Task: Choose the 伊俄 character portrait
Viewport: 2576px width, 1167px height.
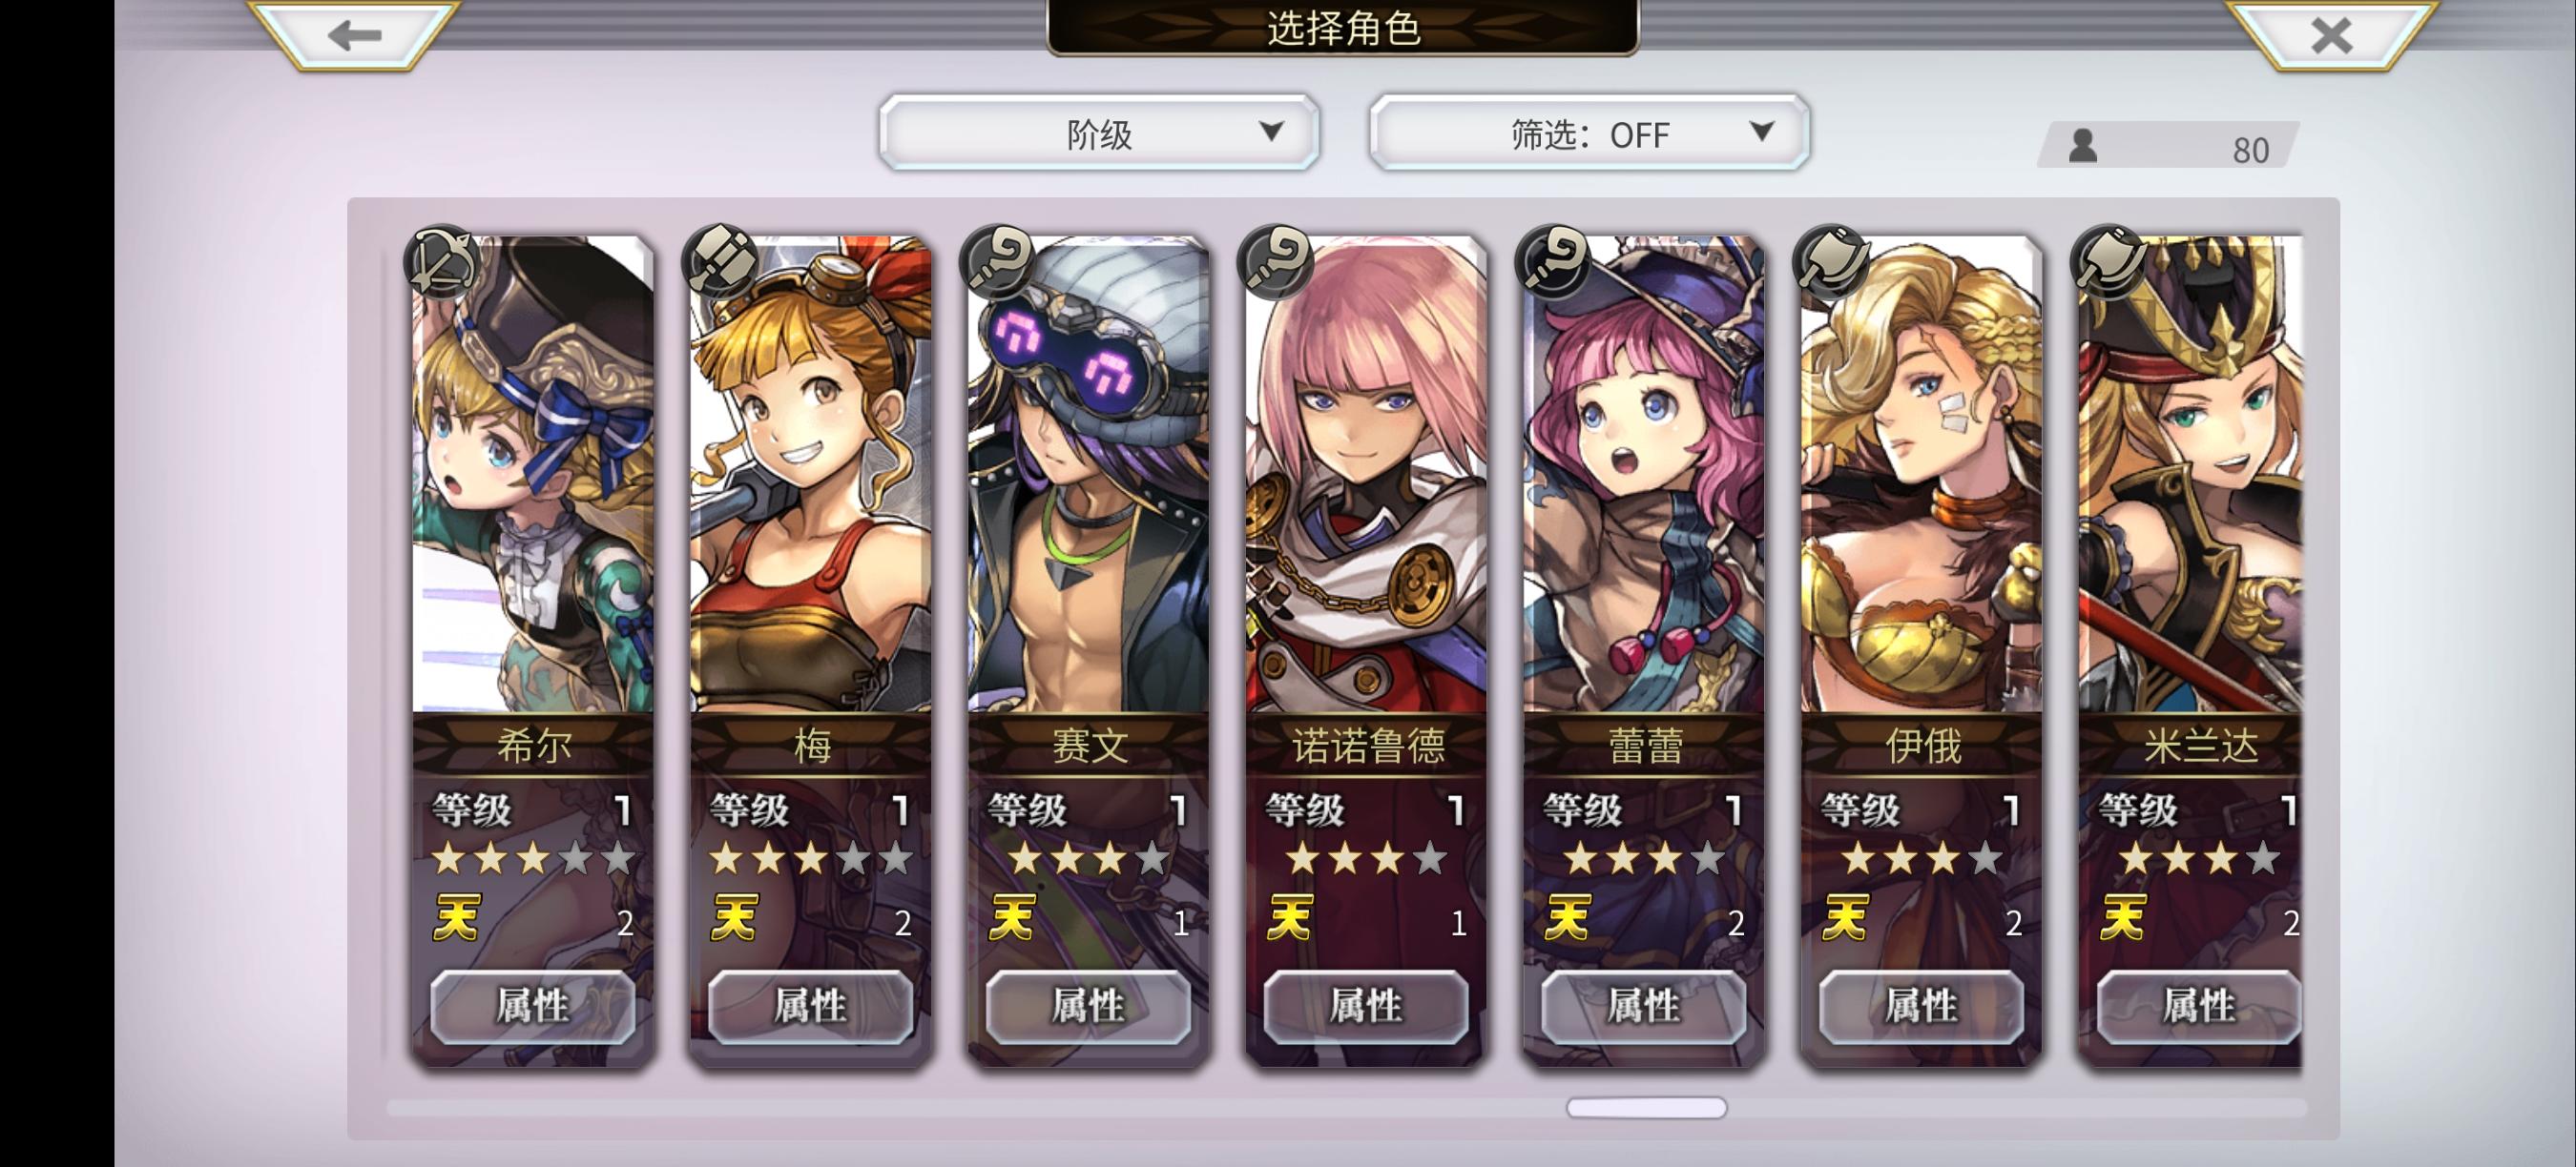Action: tap(1922, 475)
